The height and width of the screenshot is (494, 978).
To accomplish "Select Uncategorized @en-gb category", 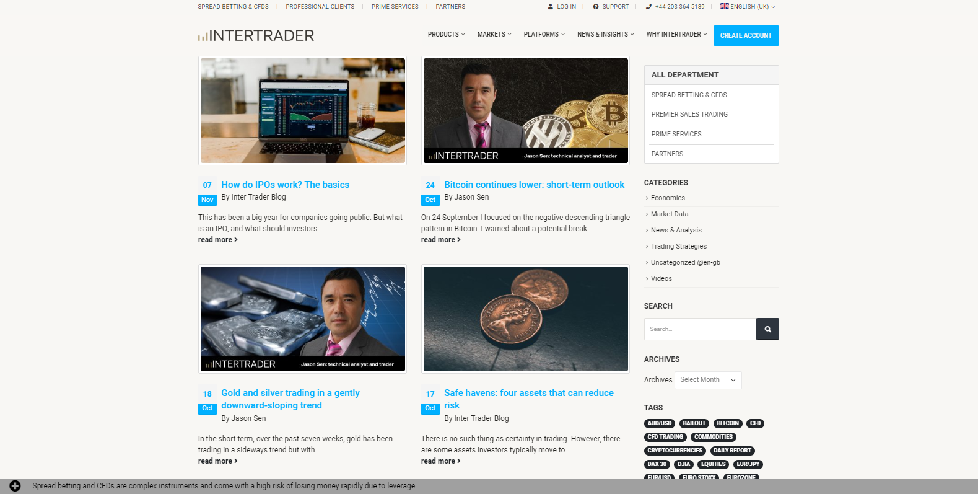I will point(686,263).
